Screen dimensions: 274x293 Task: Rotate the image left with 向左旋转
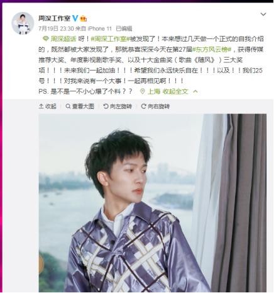[118, 106]
